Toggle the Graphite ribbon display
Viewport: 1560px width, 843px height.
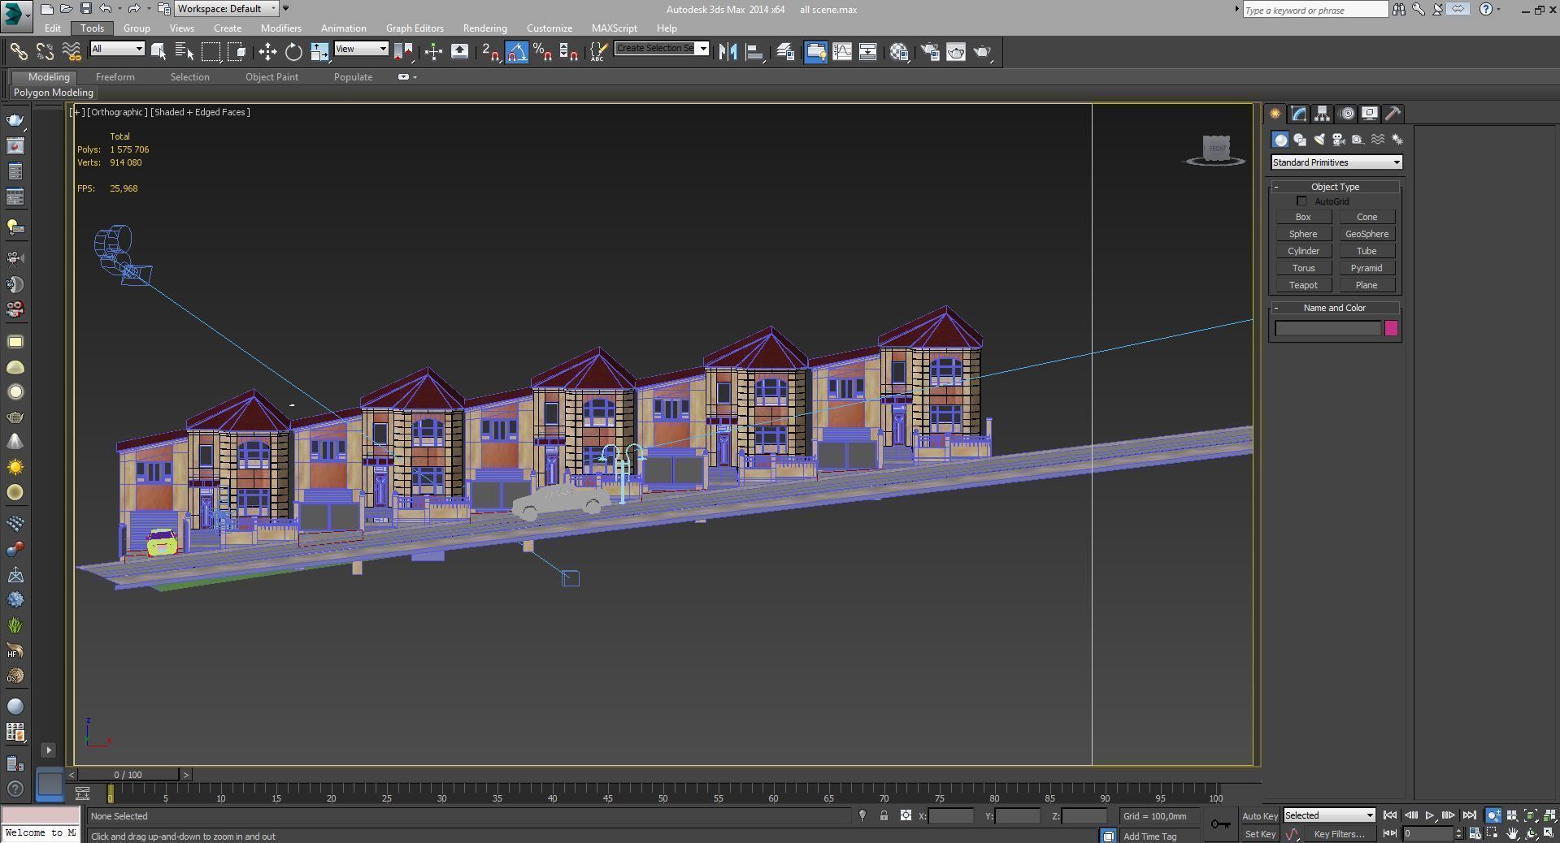tap(815, 52)
